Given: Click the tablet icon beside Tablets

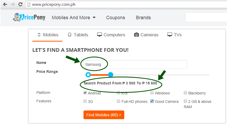Looking at the screenshot, I should [70, 35].
